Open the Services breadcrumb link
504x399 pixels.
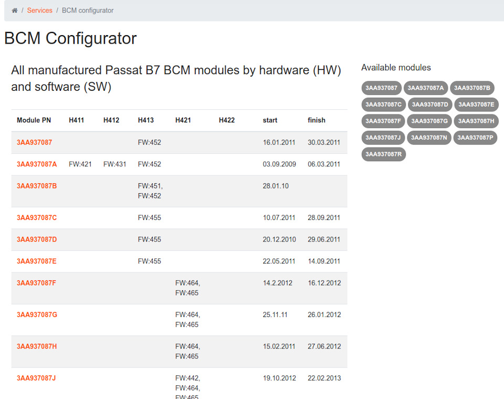[39, 10]
